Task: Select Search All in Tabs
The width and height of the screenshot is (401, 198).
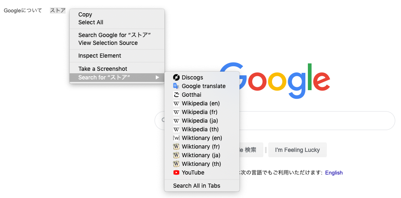Action: point(197,186)
